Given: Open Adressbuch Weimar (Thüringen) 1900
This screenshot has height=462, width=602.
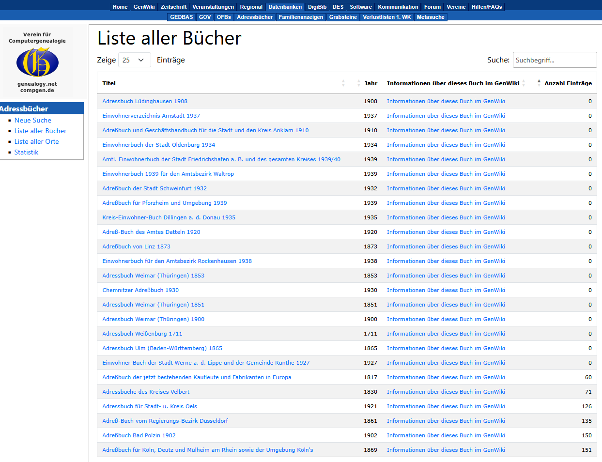Looking at the screenshot, I should coord(153,319).
